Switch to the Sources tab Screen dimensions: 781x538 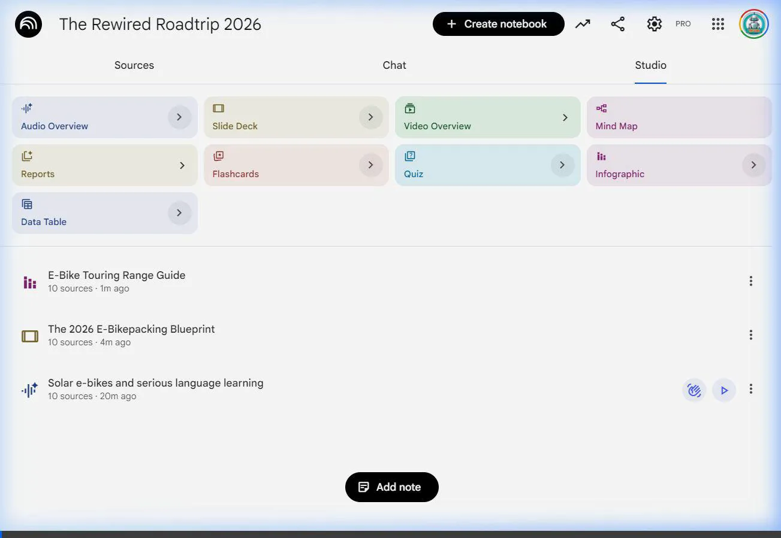coord(134,65)
